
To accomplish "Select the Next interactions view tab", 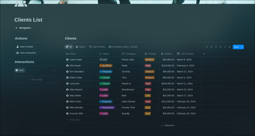I will [x=20, y=70].
